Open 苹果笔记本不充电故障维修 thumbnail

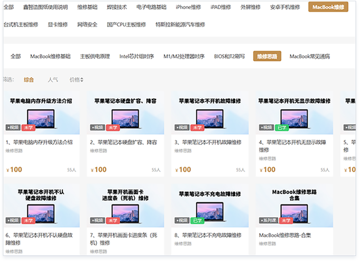pyautogui.click(x=210, y=206)
